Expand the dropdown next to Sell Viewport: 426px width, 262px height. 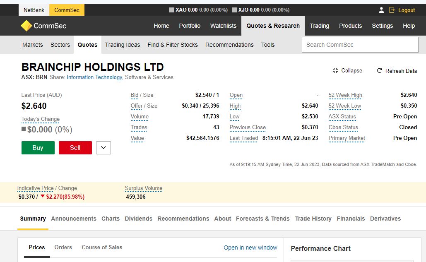[103, 148]
